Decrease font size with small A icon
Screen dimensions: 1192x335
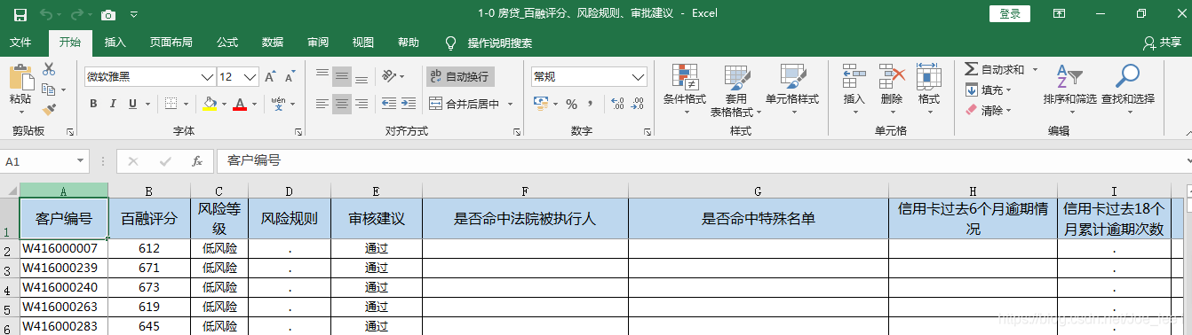pyautogui.click(x=291, y=76)
